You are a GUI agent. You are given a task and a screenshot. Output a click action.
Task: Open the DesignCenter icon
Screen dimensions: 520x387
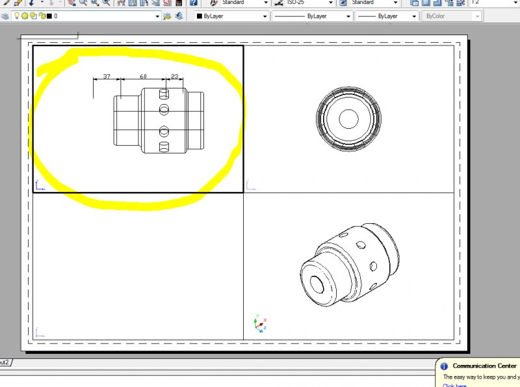click(133, 3)
